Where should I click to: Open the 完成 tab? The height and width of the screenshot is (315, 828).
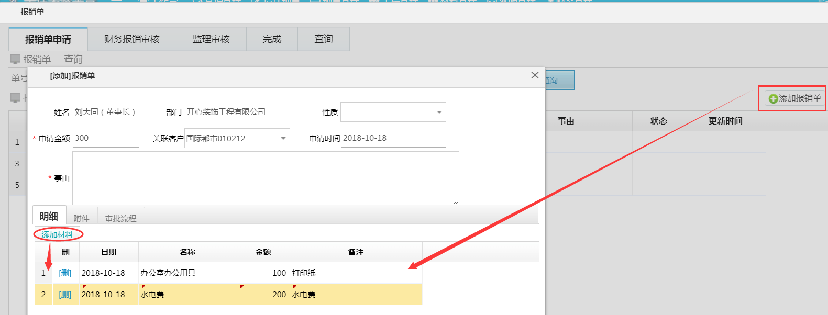coord(272,39)
